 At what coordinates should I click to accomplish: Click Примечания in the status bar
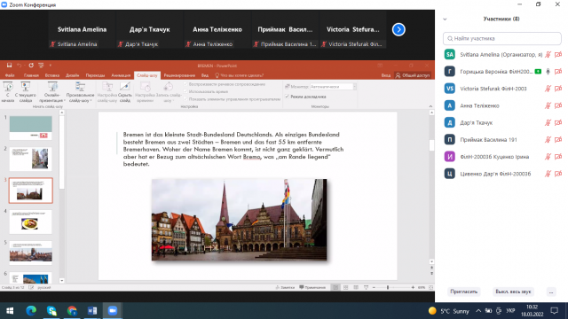coord(312,287)
